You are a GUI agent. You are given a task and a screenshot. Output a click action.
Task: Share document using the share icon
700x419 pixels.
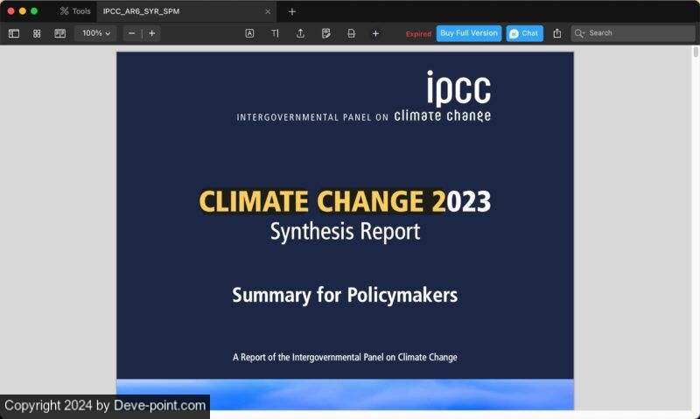[x=557, y=33]
